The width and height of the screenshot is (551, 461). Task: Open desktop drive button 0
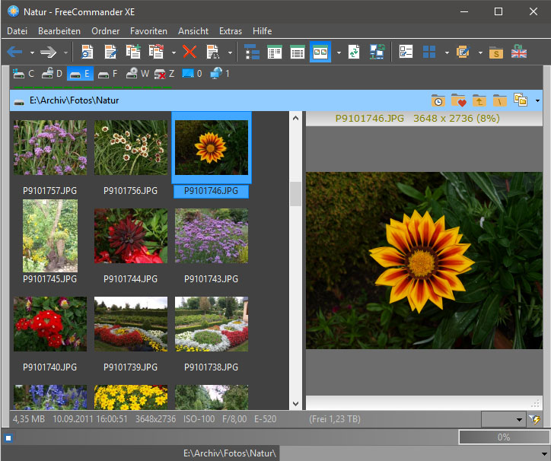tap(192, 74)
